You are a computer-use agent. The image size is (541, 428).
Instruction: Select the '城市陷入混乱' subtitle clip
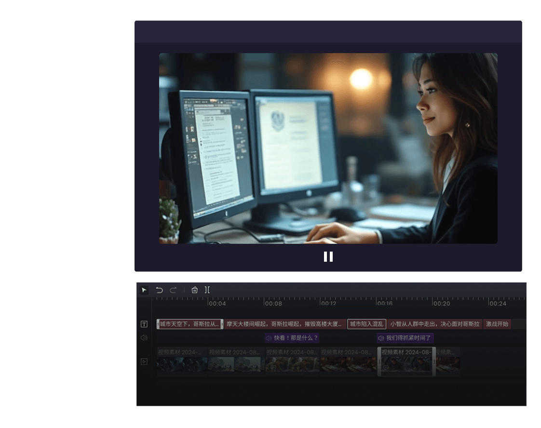coord(366,324)
